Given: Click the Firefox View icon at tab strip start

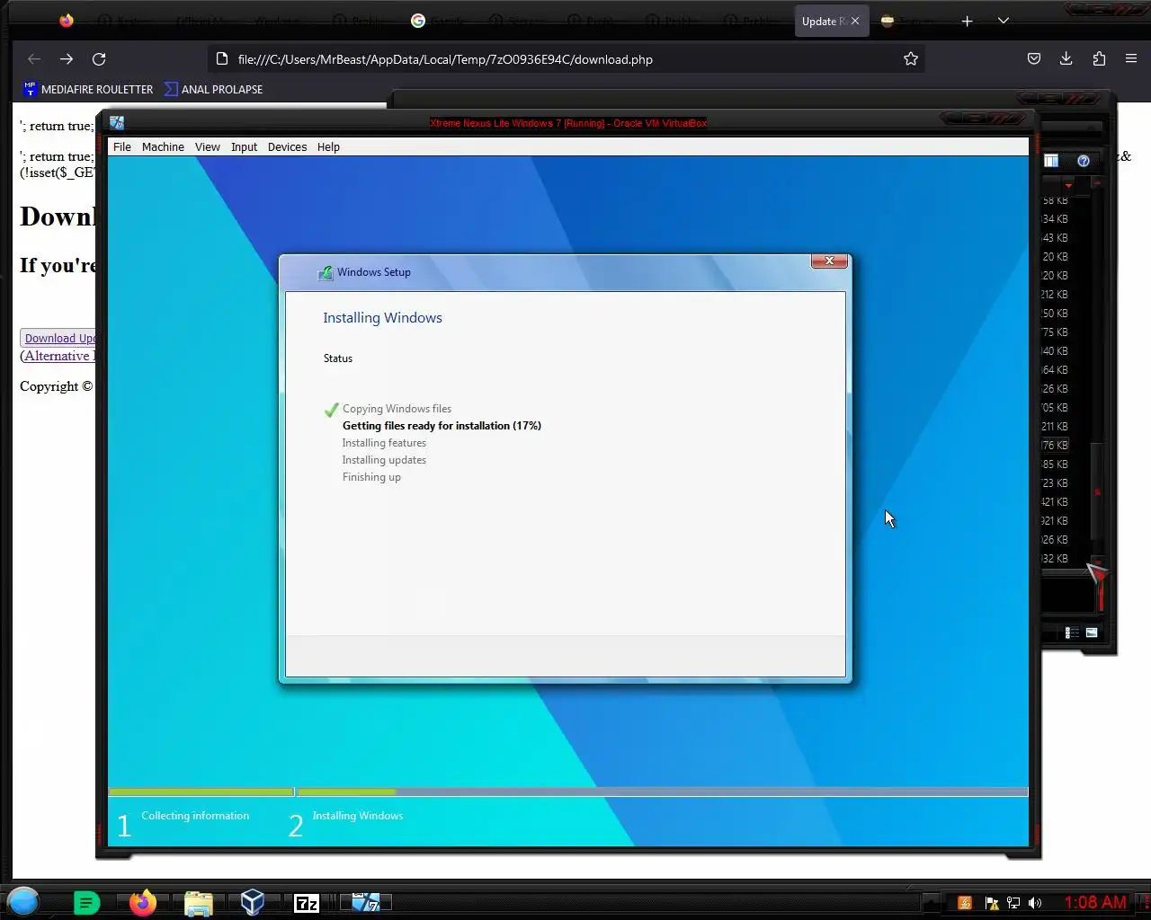Looking at the screenshot, I should pos(67,21).
